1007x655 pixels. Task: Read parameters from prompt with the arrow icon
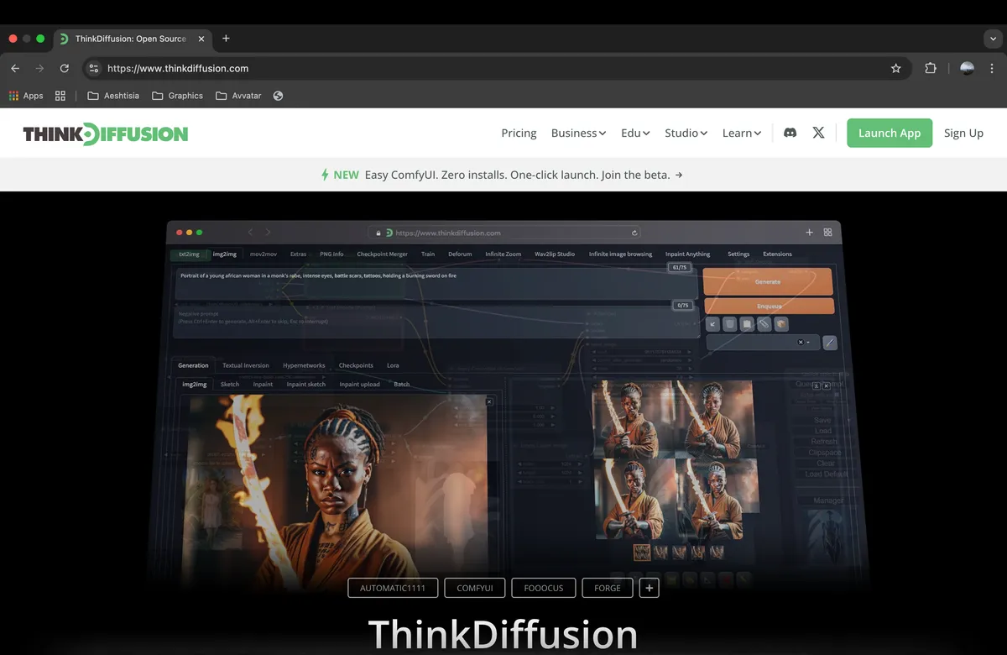(x=712, y=324)
